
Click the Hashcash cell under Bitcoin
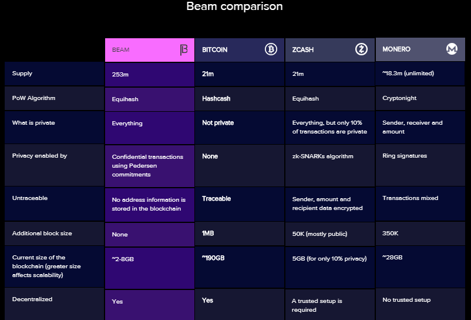[x=216, y=99]
